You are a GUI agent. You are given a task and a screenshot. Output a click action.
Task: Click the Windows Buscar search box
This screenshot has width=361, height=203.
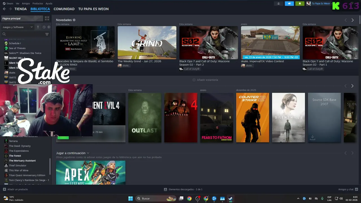156,198
